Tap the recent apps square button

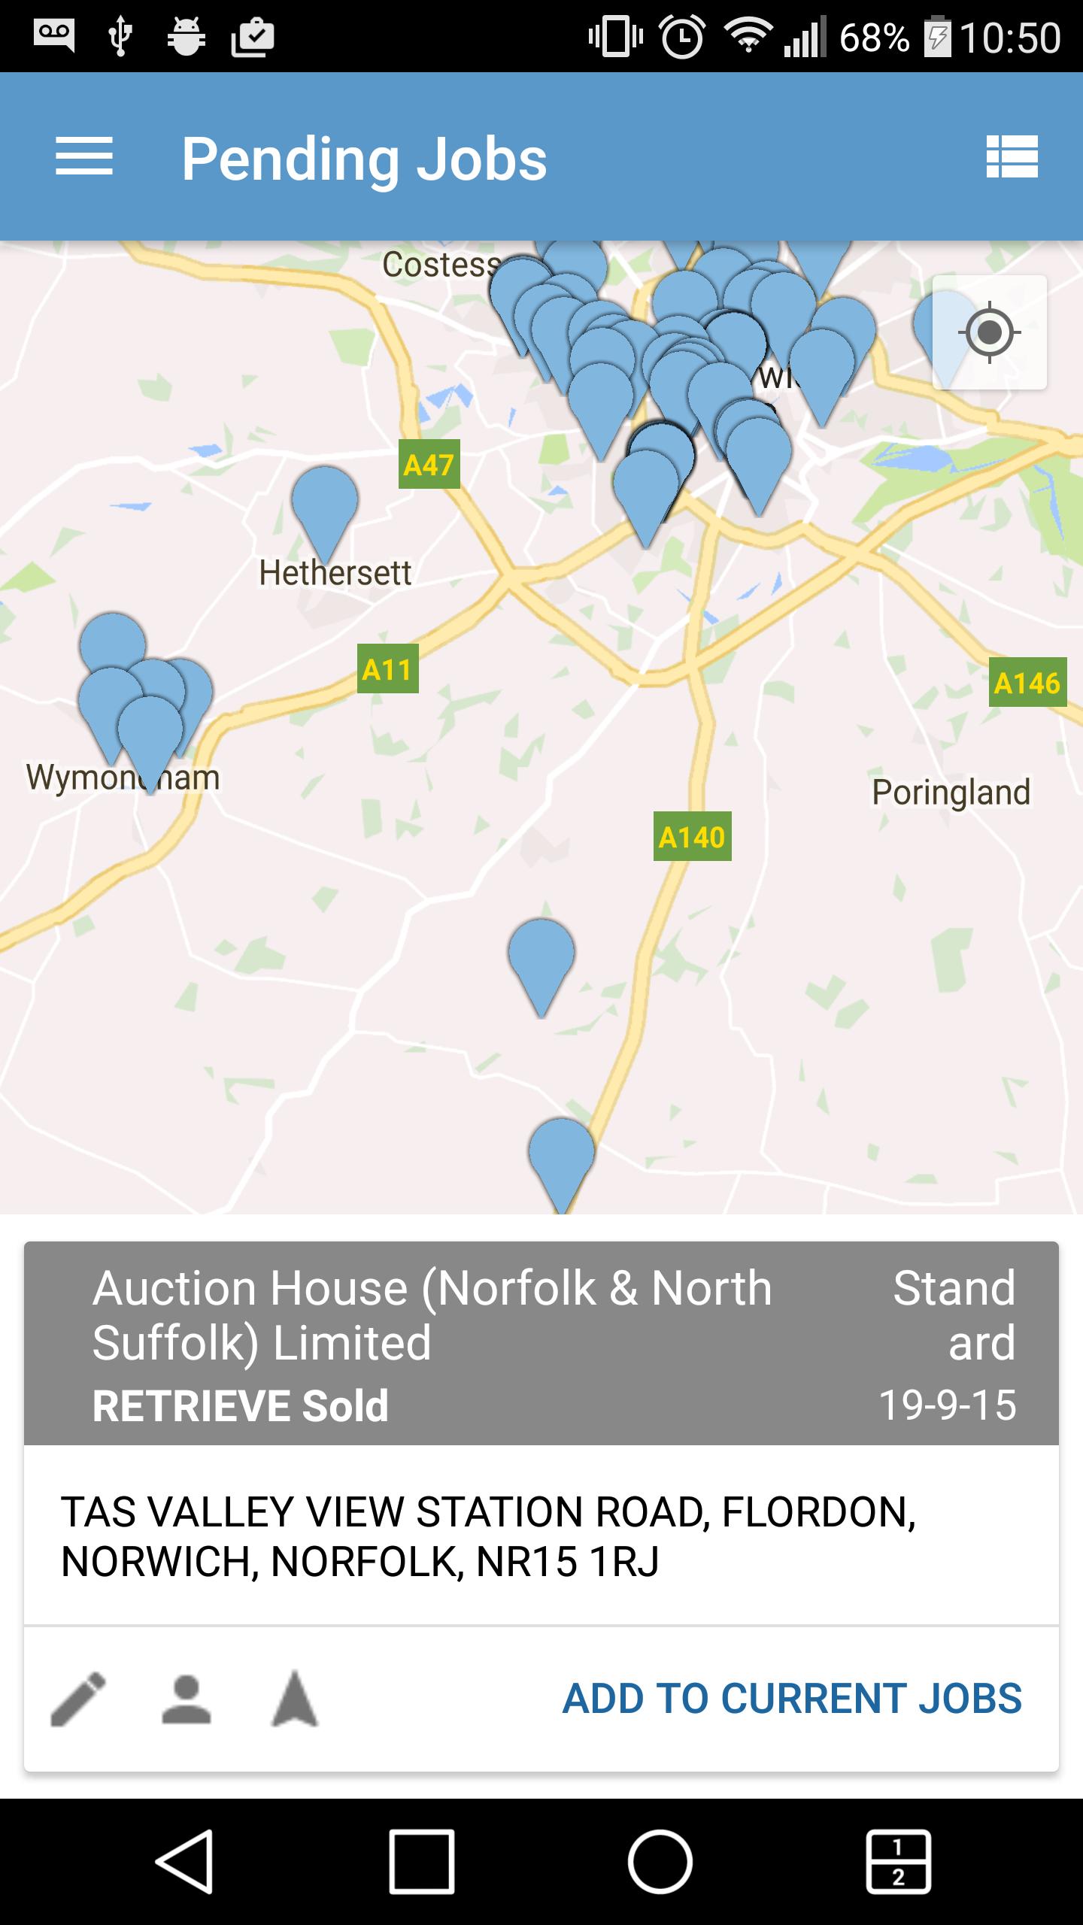pyautogui.click(x=421, y=1861)
